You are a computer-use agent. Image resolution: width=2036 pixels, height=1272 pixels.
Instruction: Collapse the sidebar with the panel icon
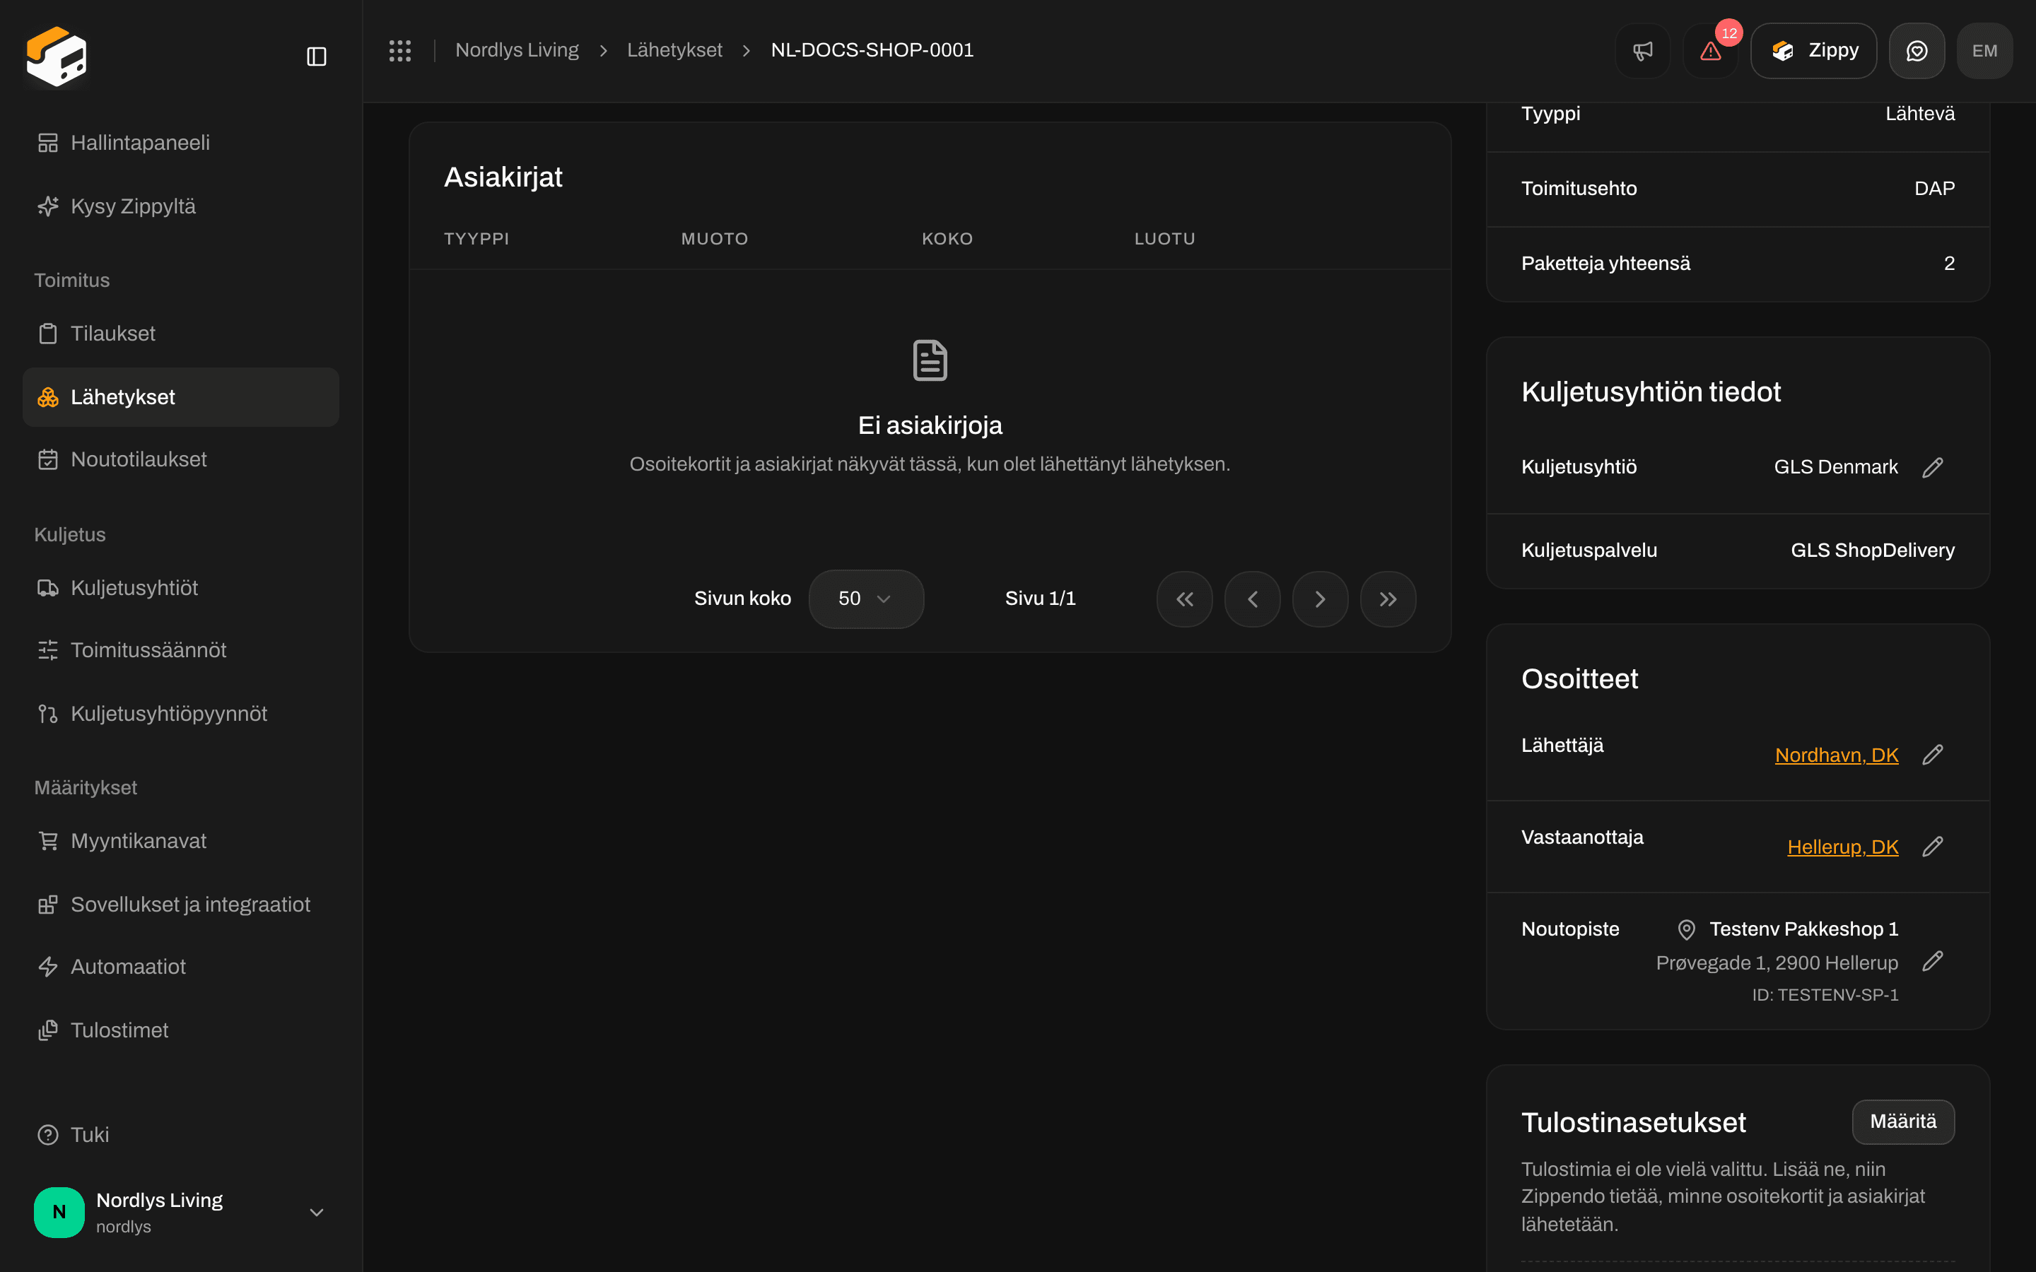pos(316,57)
